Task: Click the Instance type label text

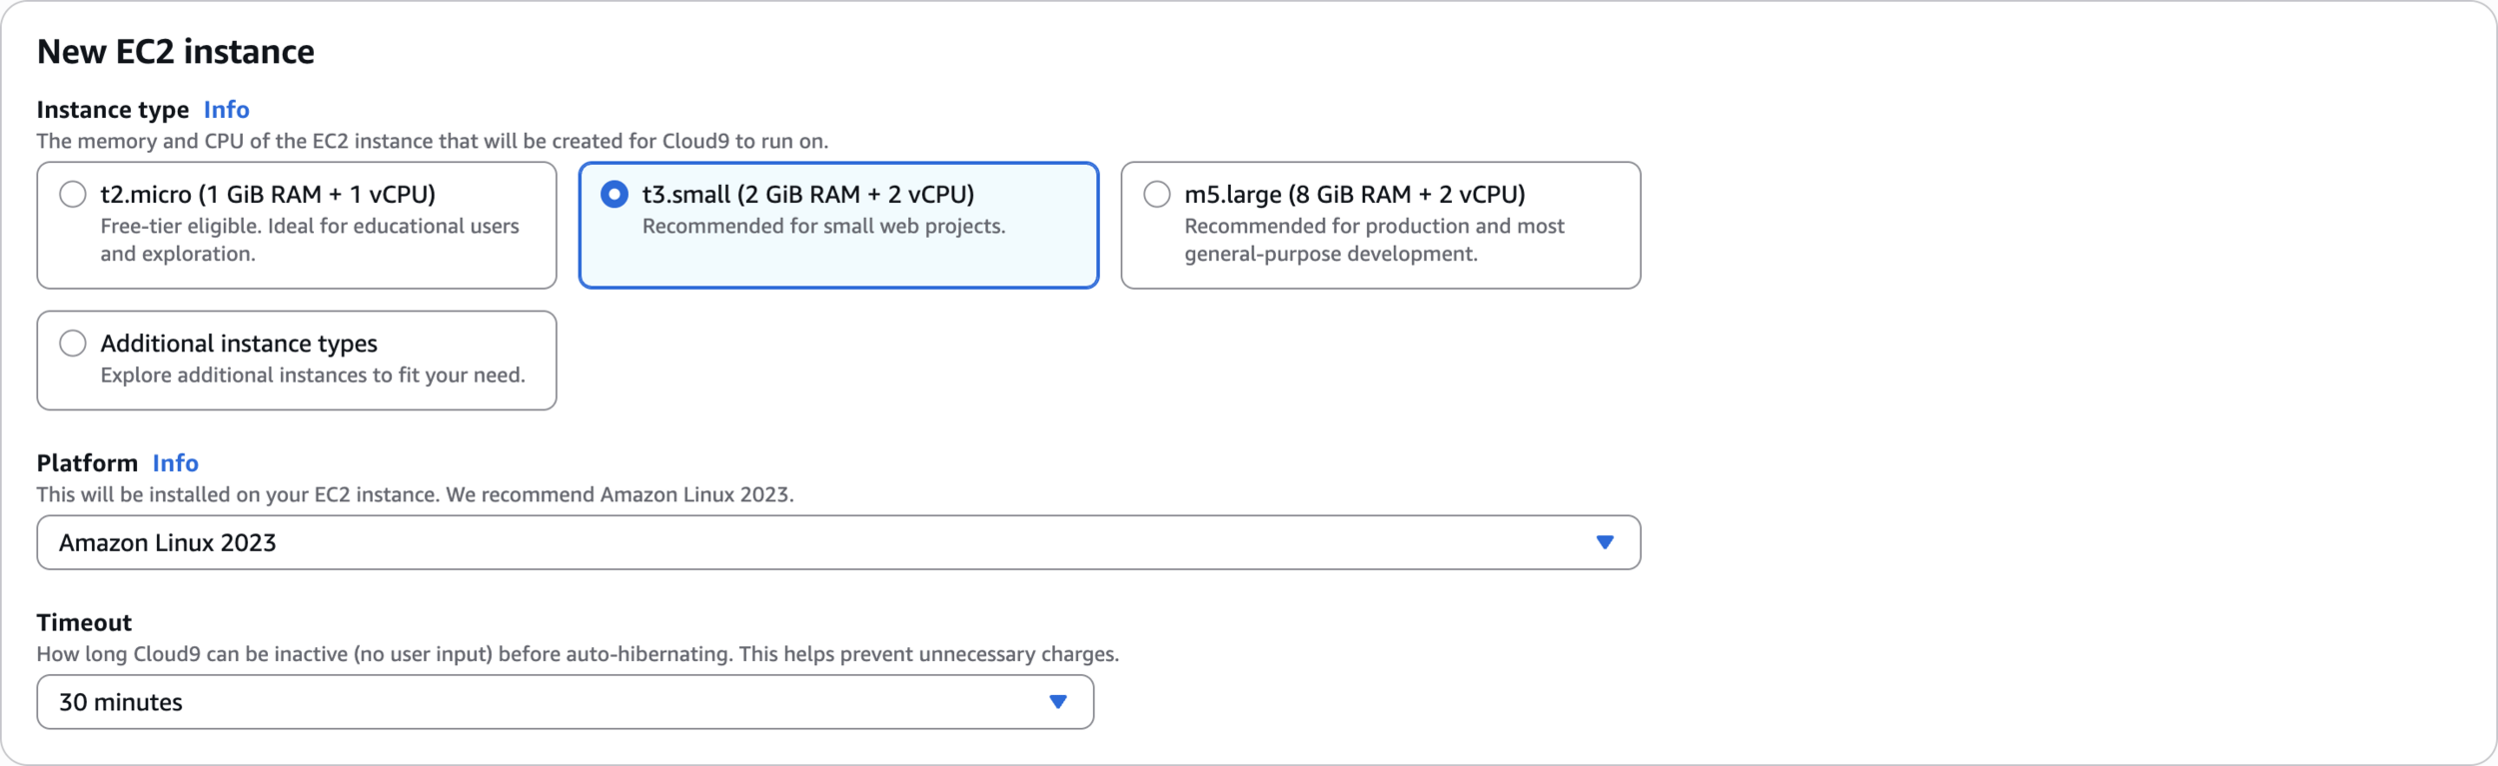Action: point(113,110)
